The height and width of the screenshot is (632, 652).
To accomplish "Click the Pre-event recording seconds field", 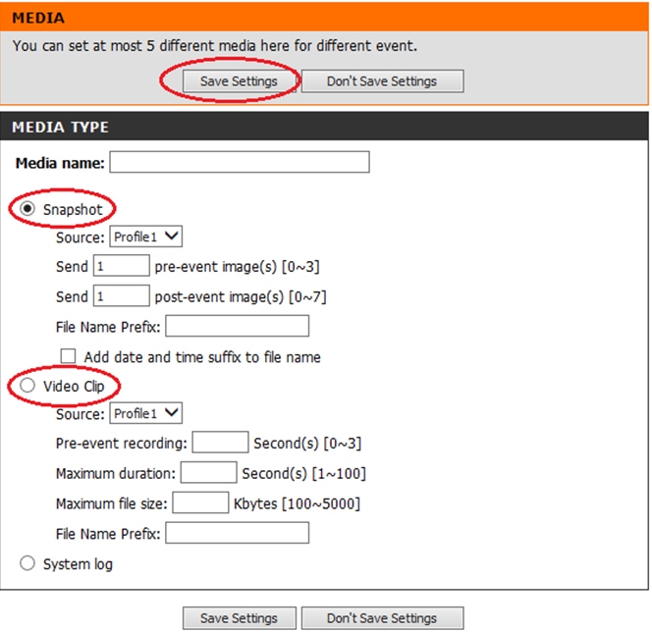I will tap(220, 444).
